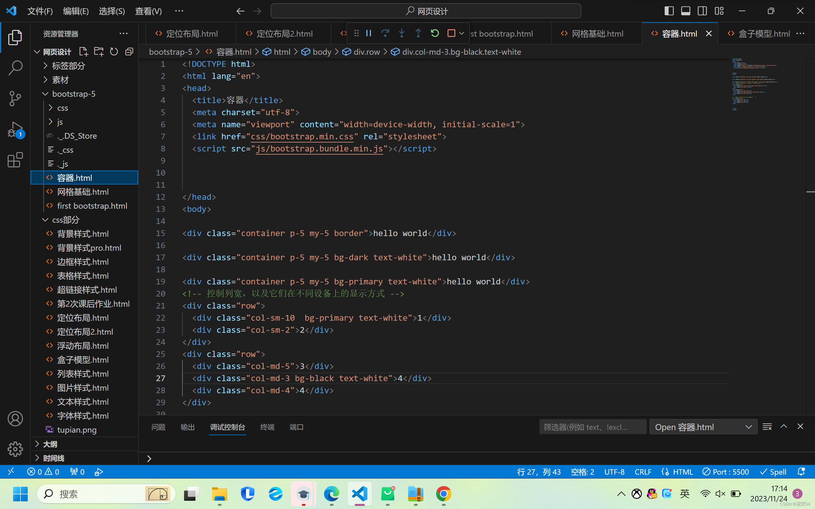Click the Search icon in activity bar
815x509 pixels.
(x=15, y=68)
